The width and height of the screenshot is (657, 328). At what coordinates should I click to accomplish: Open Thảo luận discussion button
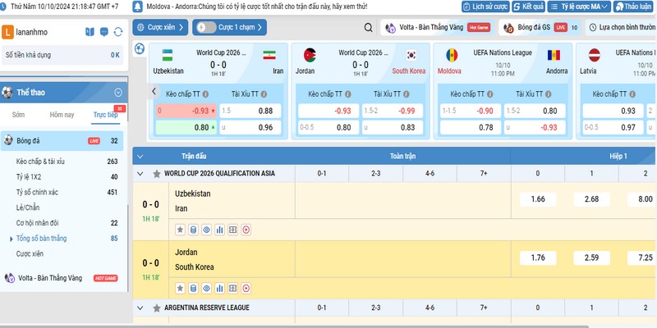[635, 7]
